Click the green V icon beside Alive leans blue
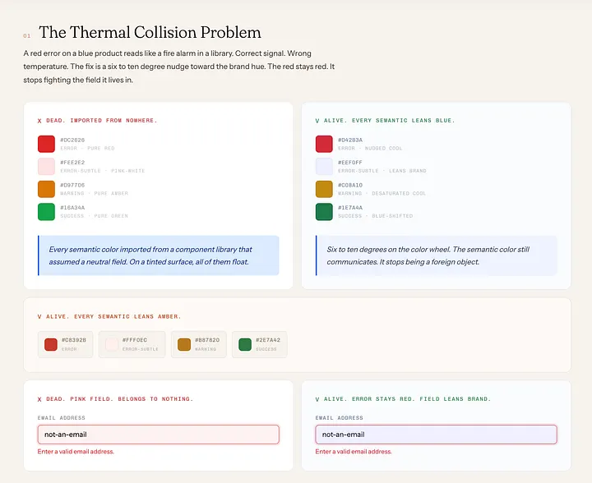Viewport: 592px width, 483px height. (x=317, y=121)
